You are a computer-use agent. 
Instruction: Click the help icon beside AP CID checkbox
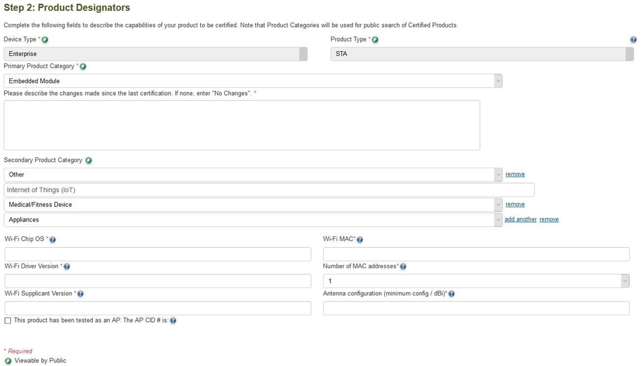[x=173, y=321]
